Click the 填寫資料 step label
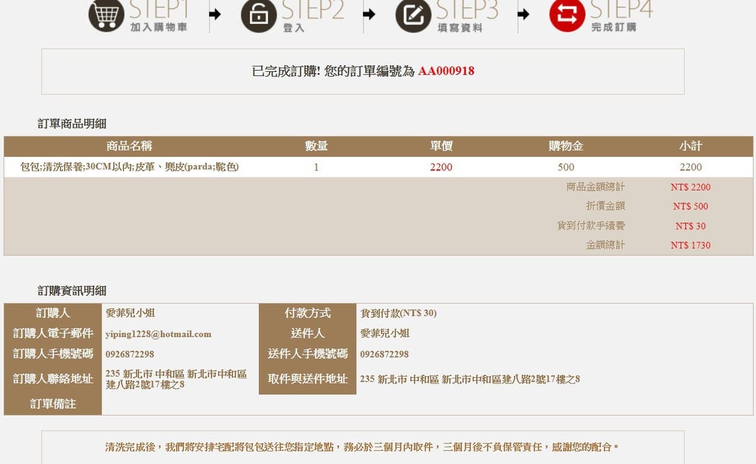This screenshot has width=756, height=464. (x=460, y=28)
